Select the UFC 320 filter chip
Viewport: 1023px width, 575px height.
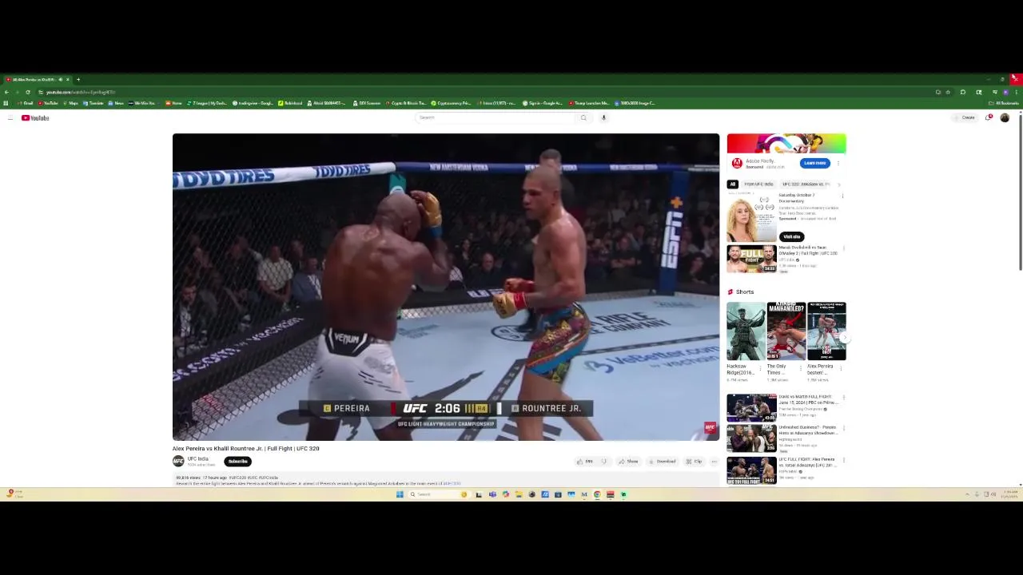point(805,184)
